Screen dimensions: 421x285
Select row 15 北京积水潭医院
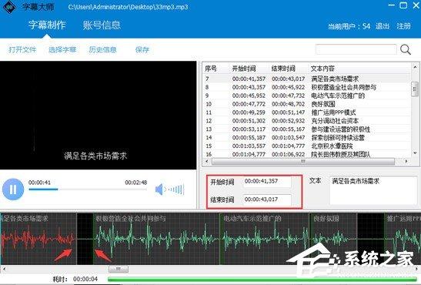(x=306, y=146)
